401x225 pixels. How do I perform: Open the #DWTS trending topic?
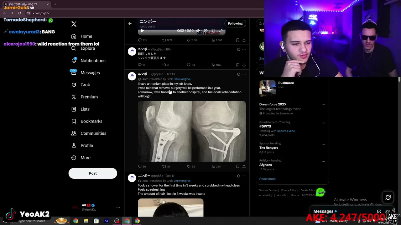click(265, 127)
